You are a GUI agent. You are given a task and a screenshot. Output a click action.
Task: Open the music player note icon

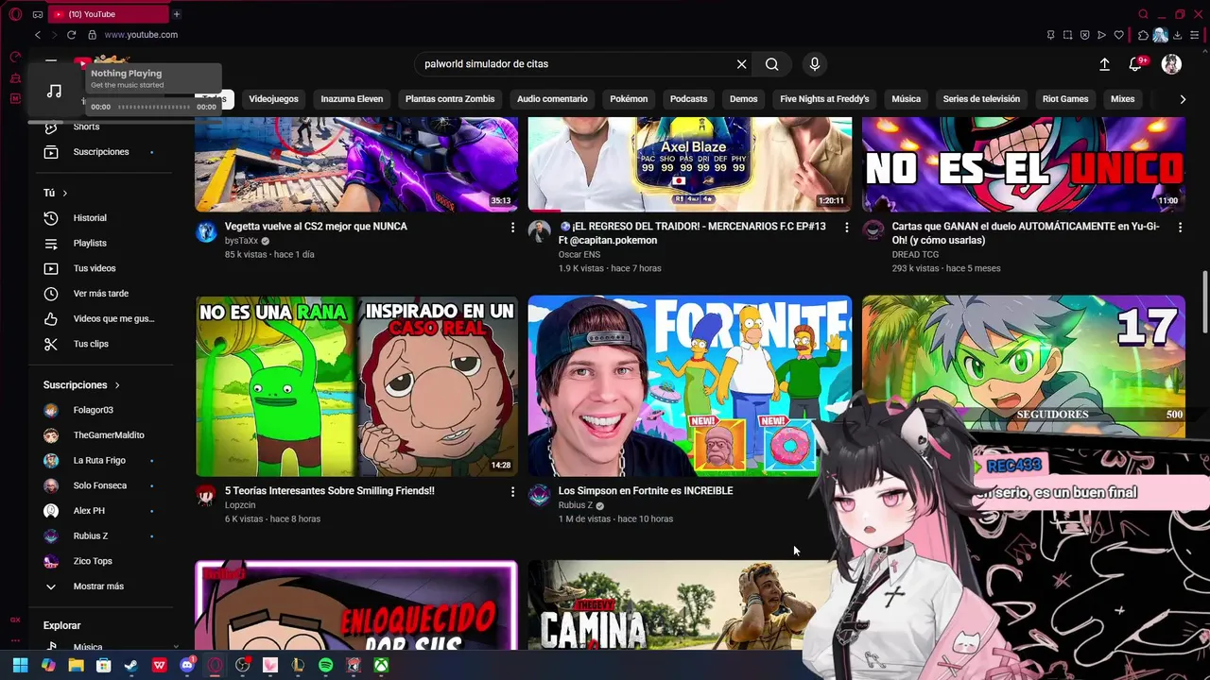pyautogui.click(x=55, y=91)
